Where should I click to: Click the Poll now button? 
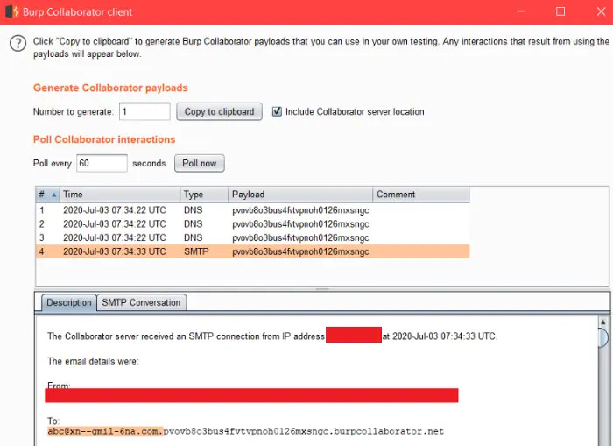[x=200, y=163]
